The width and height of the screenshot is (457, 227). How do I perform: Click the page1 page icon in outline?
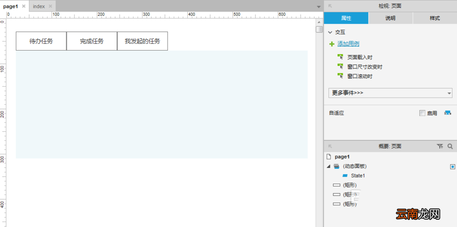(329, 157)
